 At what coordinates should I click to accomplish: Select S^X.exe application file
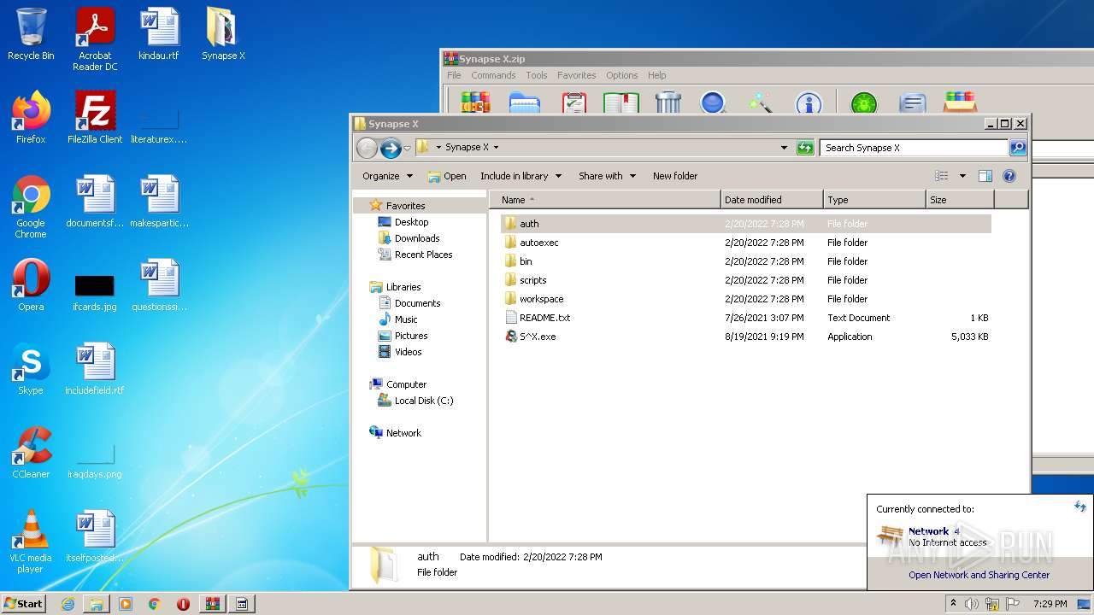[538, 337]
